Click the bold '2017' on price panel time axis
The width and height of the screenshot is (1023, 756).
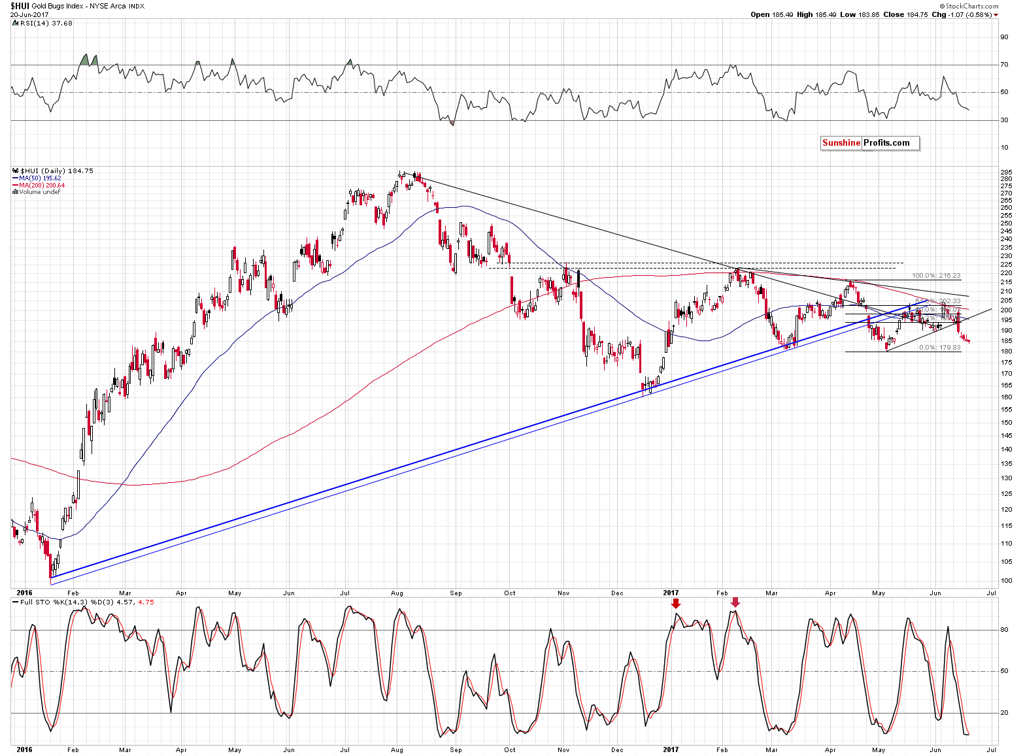(x=671, y=593)
